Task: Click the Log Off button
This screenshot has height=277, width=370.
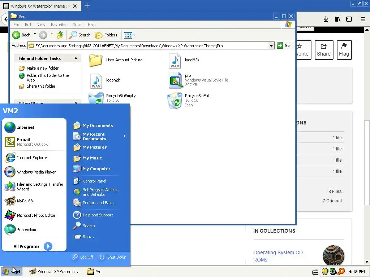Action: pyautogui.click(x=83, y=257)
